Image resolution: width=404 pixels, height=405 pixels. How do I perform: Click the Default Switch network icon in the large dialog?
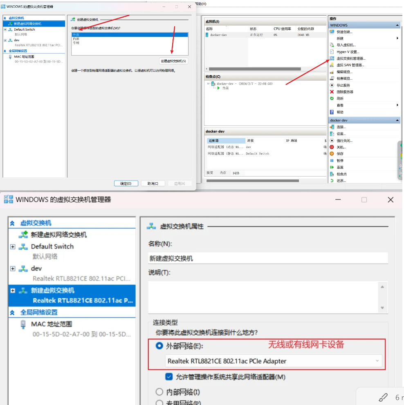click(23, 247)
